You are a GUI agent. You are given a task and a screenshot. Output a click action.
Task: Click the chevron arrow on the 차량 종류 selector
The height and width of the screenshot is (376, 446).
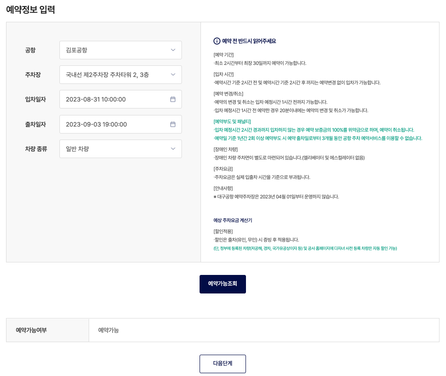(x=173, y=149)
